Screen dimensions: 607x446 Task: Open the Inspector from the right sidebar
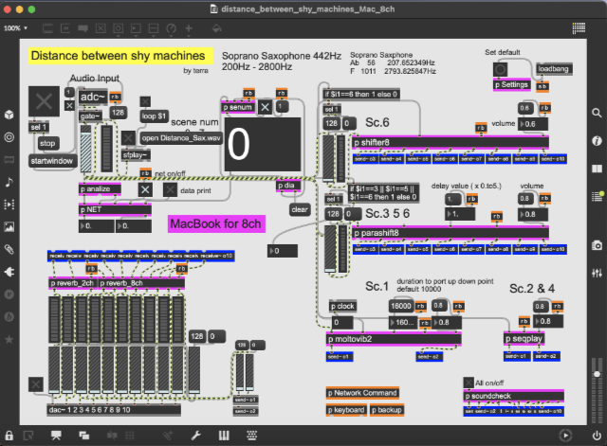pyautogui.click(x=597, y=140)
